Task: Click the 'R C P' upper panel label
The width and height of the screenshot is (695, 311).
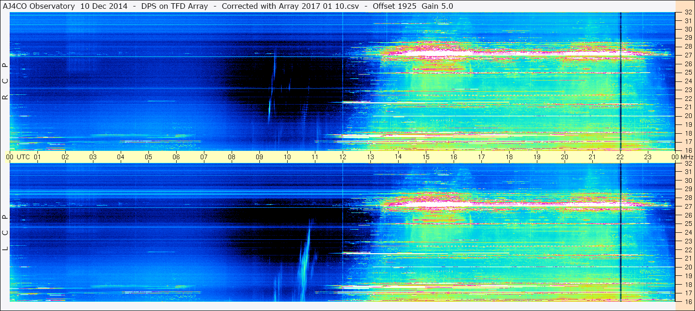Action: click(x=5, y=81)
